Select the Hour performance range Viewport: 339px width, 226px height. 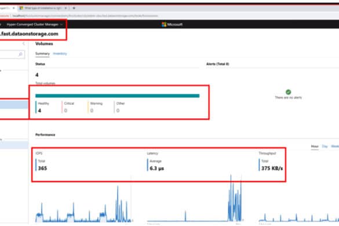(315, 147)
